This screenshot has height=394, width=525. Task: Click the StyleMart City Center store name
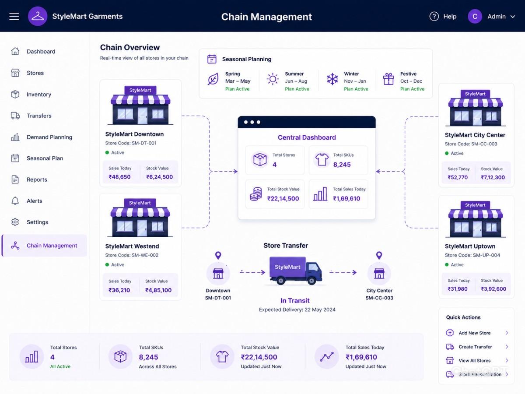(x=475, y=135)
